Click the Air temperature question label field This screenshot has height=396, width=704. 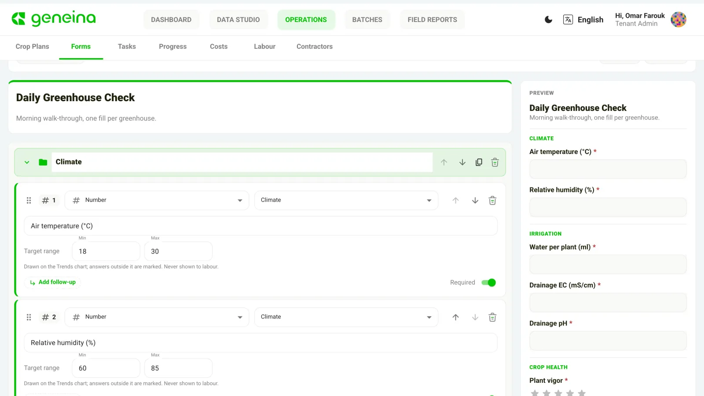pyautogui.click(x=261, y=226)
